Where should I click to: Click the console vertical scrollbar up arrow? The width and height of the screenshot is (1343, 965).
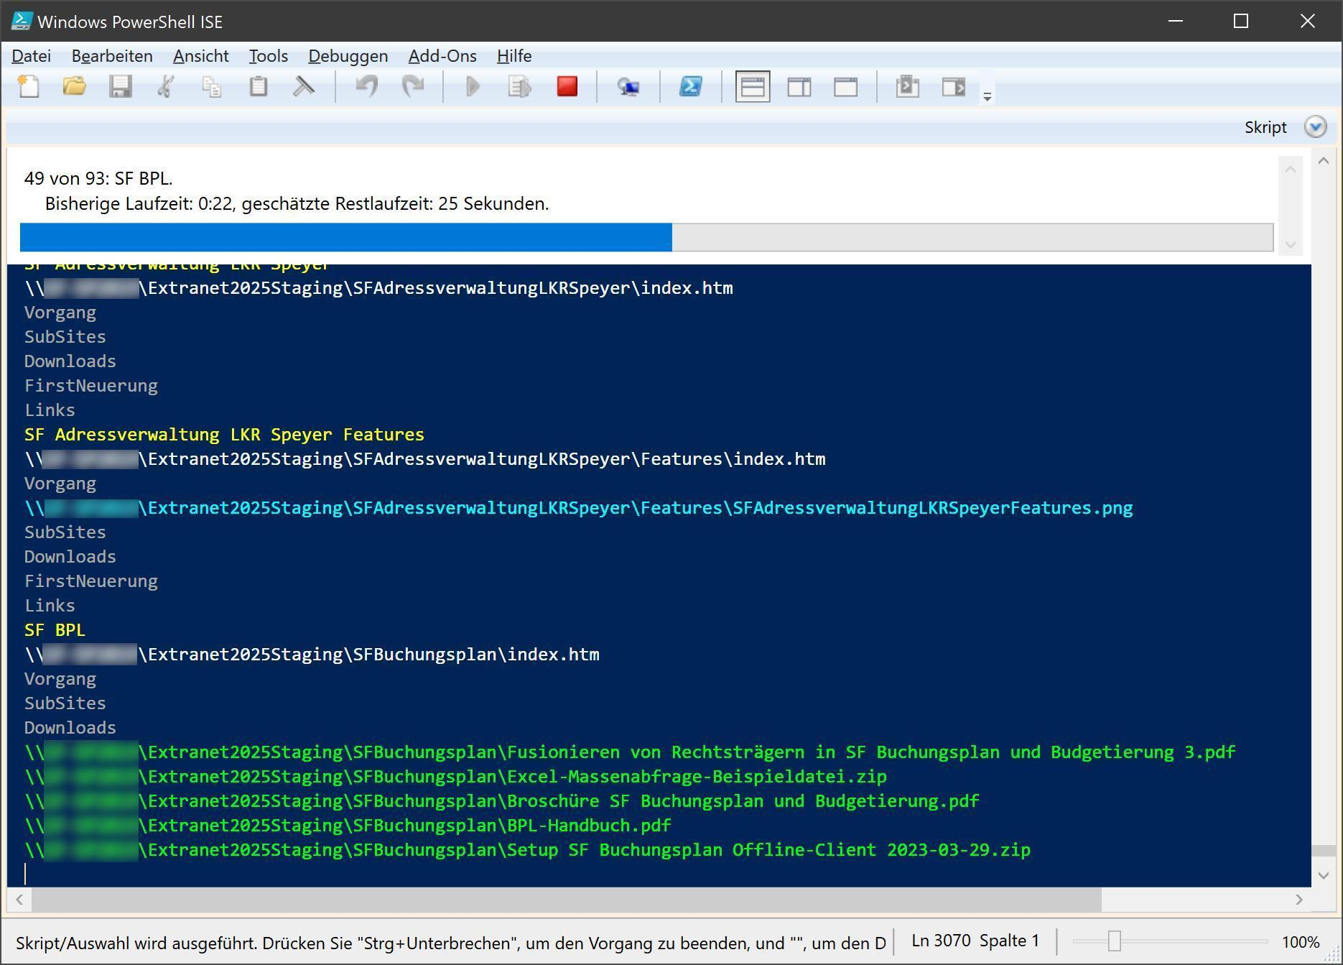(1324, 161)
